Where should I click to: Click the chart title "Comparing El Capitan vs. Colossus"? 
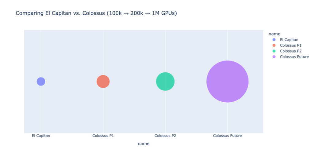[x=96, y=13]
